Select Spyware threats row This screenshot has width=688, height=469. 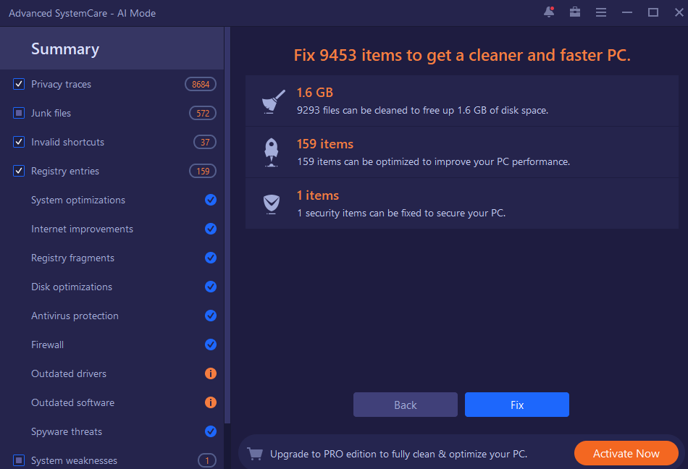click(x=112, y=431)
